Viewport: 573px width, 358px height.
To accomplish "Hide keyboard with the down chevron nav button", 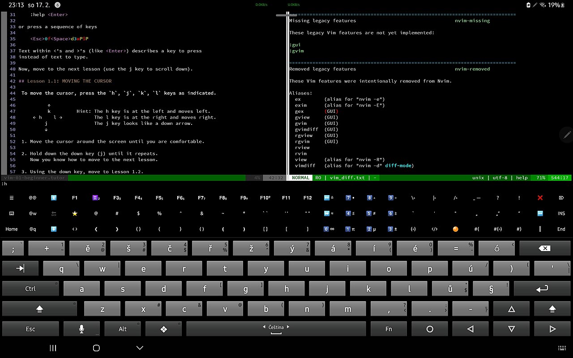I will click(140, 348).
